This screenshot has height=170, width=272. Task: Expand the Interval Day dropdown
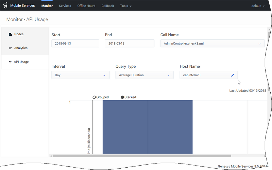80,75
